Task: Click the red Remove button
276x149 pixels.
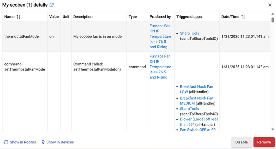Action: (264, 142)
